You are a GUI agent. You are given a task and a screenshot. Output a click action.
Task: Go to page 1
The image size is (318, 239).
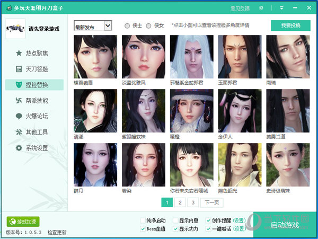coord(167,202)
